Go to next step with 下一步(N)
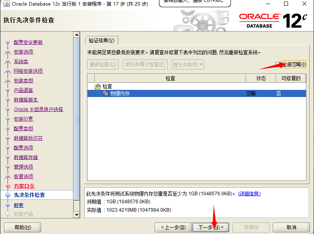The width and height of the screenshot is (314, 234). (211, 227)
